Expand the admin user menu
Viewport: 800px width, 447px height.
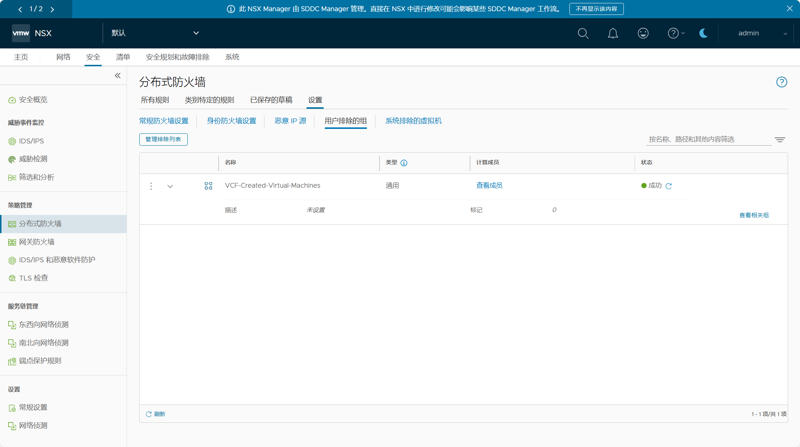(762, 33)
